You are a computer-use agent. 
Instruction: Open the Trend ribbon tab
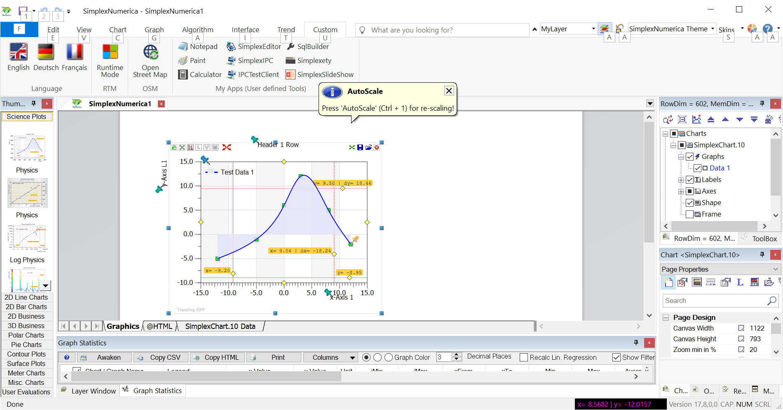pos(286,29)
